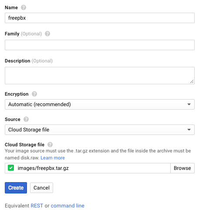199x214 pixels.
Task: Open the Source dropdown arrow
Action: 189,130
